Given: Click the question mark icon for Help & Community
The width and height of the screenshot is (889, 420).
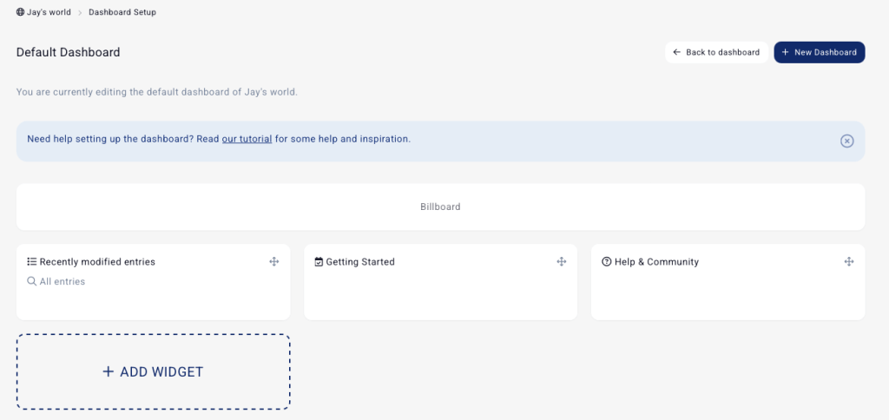Looking at the screenshot, I should 606,262.
